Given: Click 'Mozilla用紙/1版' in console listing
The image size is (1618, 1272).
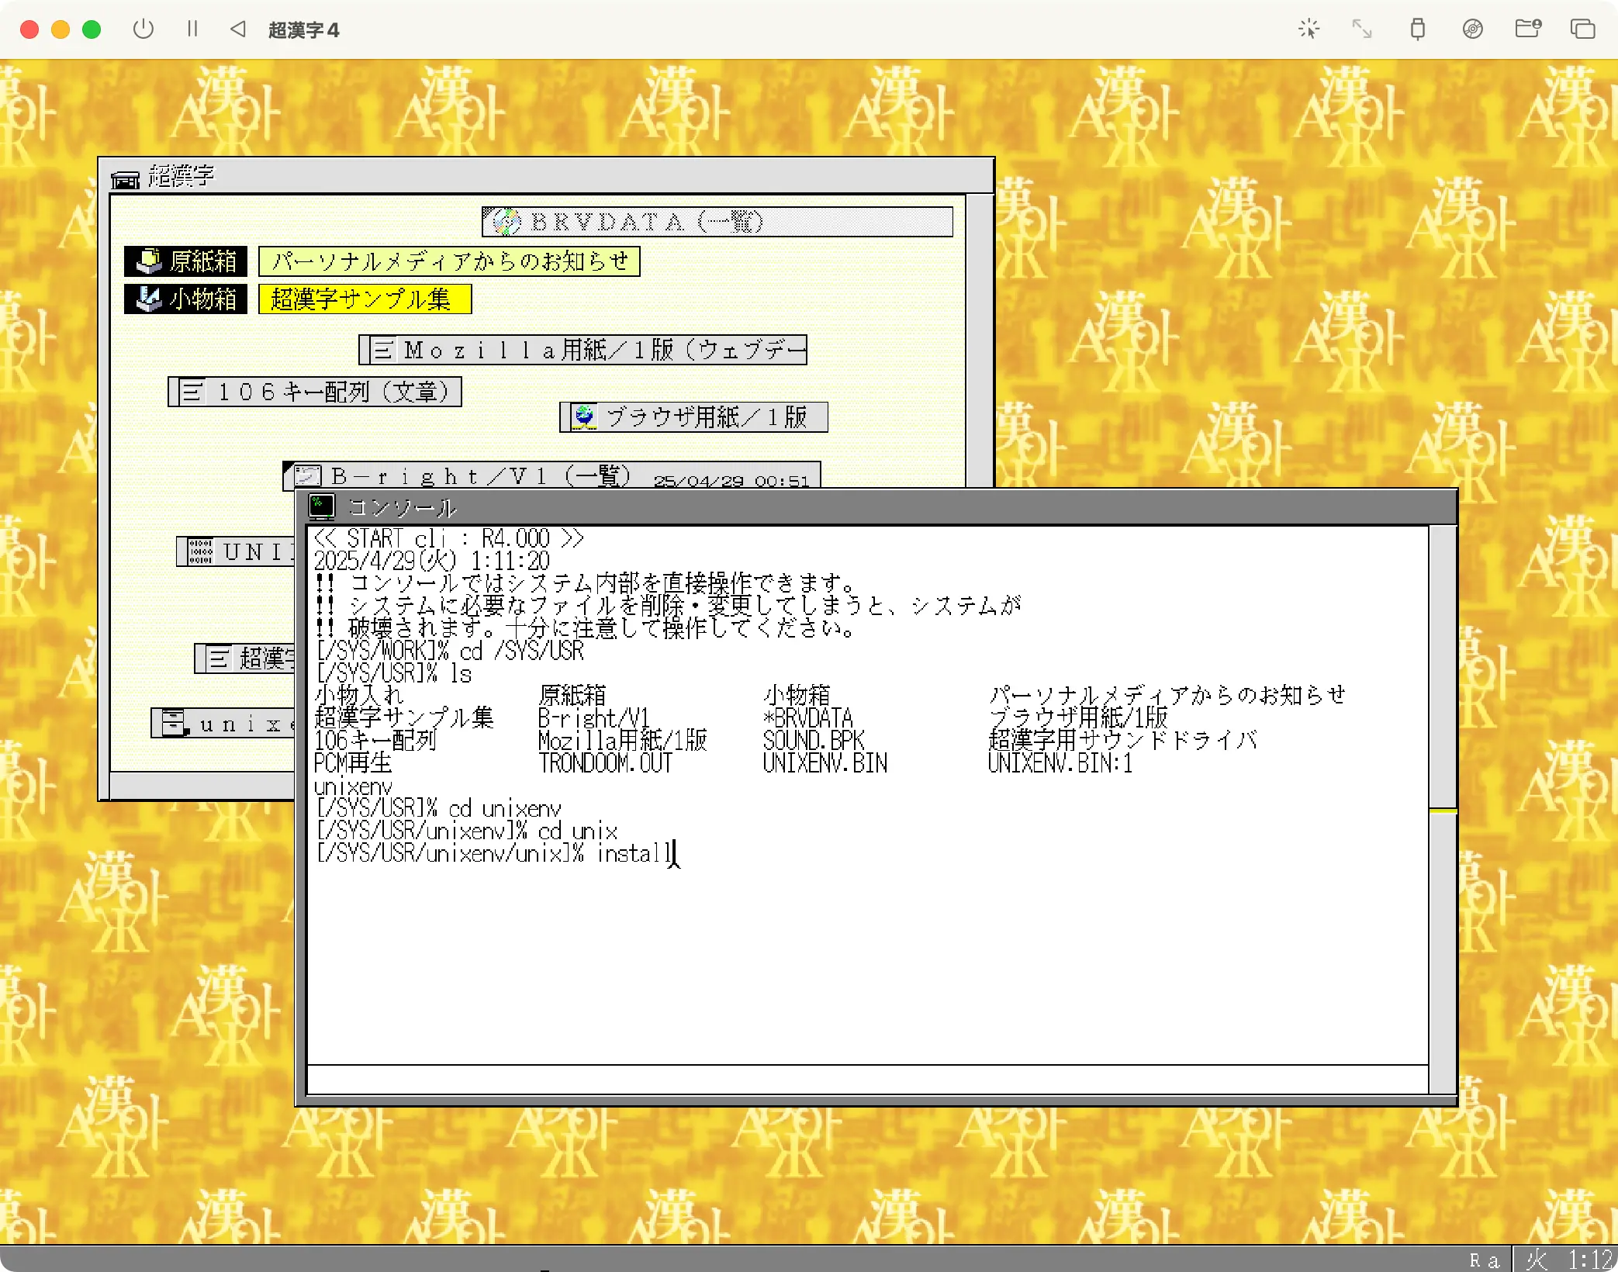Looking at the screenshot, I should point(623,741).
